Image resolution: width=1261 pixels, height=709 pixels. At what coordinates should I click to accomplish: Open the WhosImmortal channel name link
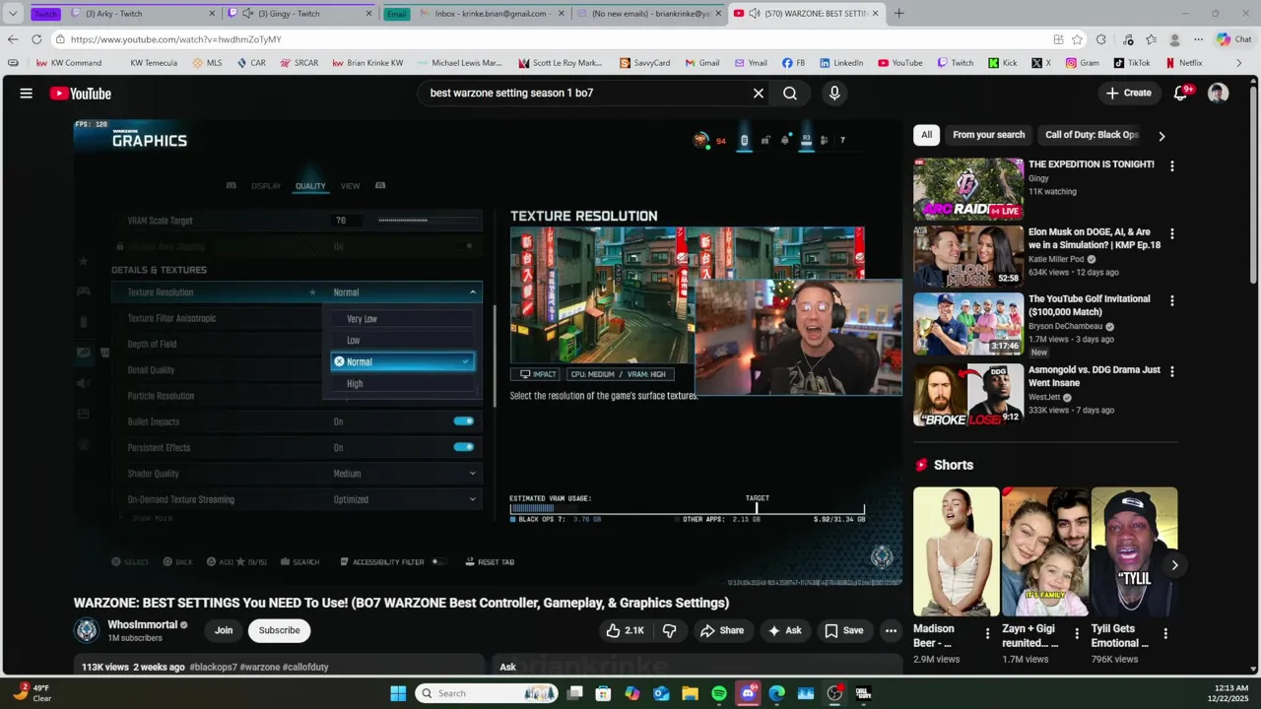(143, 624)
